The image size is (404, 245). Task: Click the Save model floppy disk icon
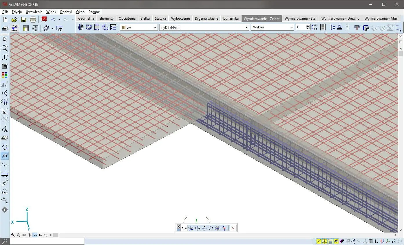23,19
